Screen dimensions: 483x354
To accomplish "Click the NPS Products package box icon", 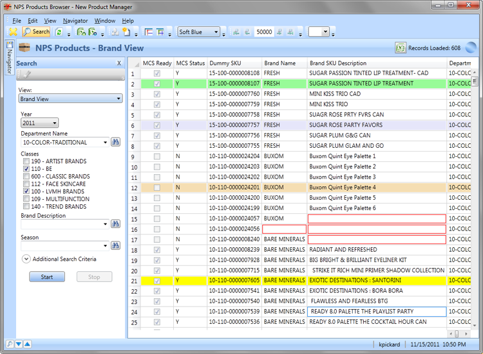I will (24, 48).
